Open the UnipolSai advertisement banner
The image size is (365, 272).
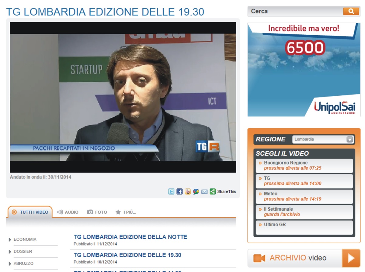(304, 70)
